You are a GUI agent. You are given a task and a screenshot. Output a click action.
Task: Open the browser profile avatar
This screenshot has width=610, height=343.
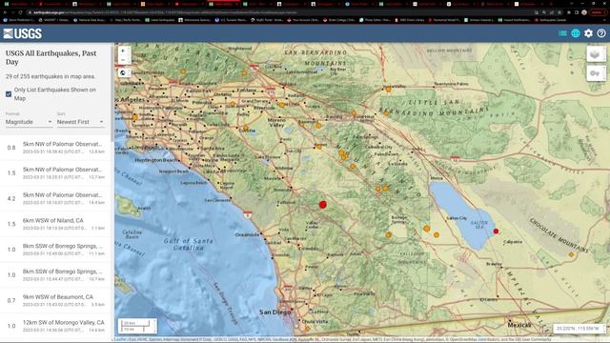584,12
